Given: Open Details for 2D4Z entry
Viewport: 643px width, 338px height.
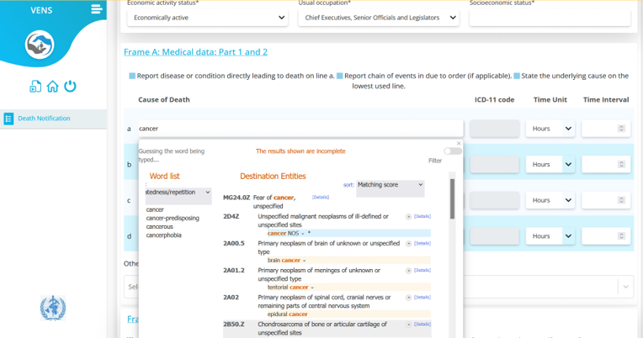Looking at the screenshot, I should point(422,216).
